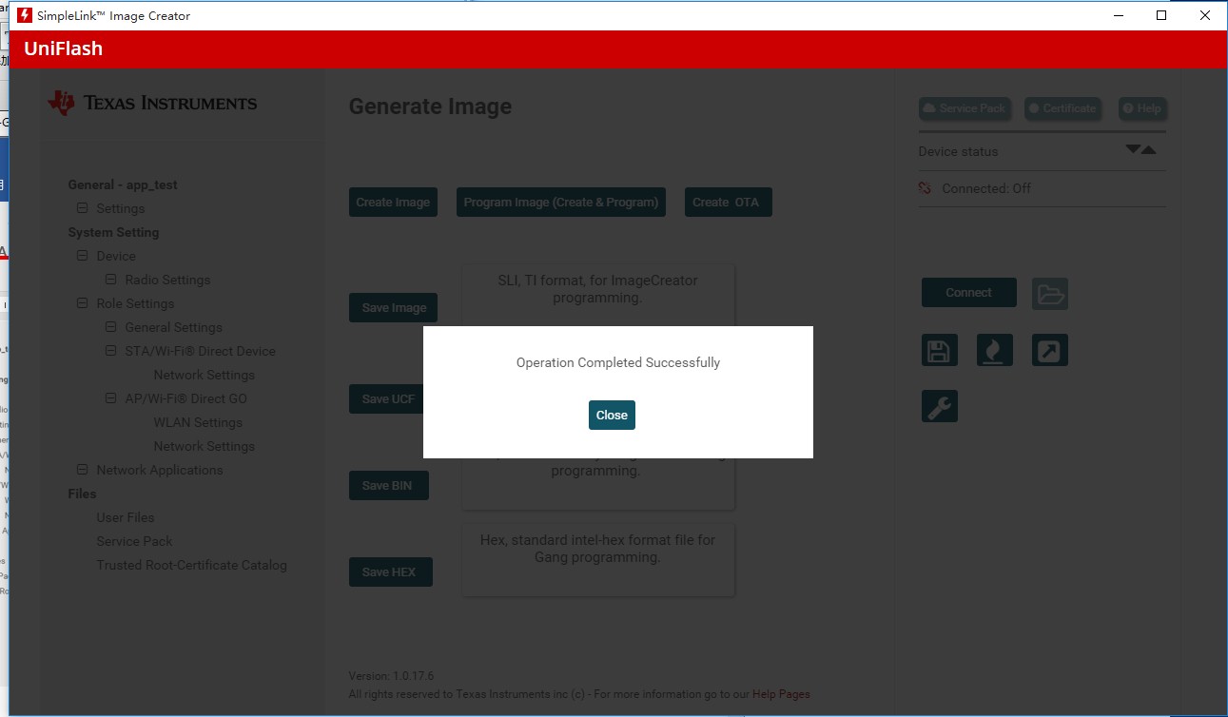Collapse the Network Applications tree node
The height and width of the screenshot is (717, 1228).
[x=82, y=470]
